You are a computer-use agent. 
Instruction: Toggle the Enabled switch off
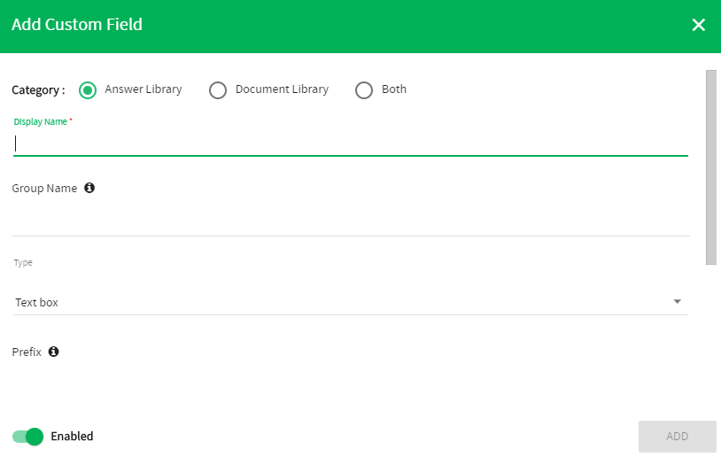click(27, 437)
